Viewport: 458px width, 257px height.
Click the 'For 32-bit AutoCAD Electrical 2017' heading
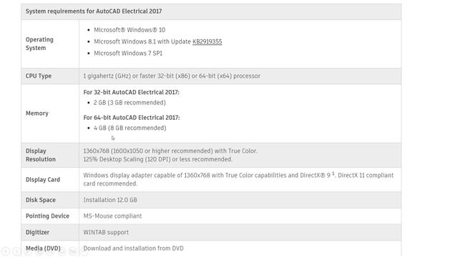tap(131, 92)
